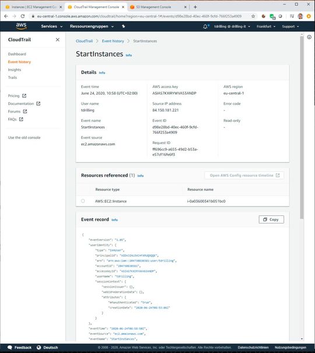Click Info link next to Event record
315x353 pixels.
(x=114, y=220)
